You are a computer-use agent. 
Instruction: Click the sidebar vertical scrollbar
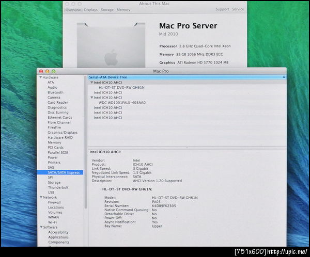coord(86,142)
